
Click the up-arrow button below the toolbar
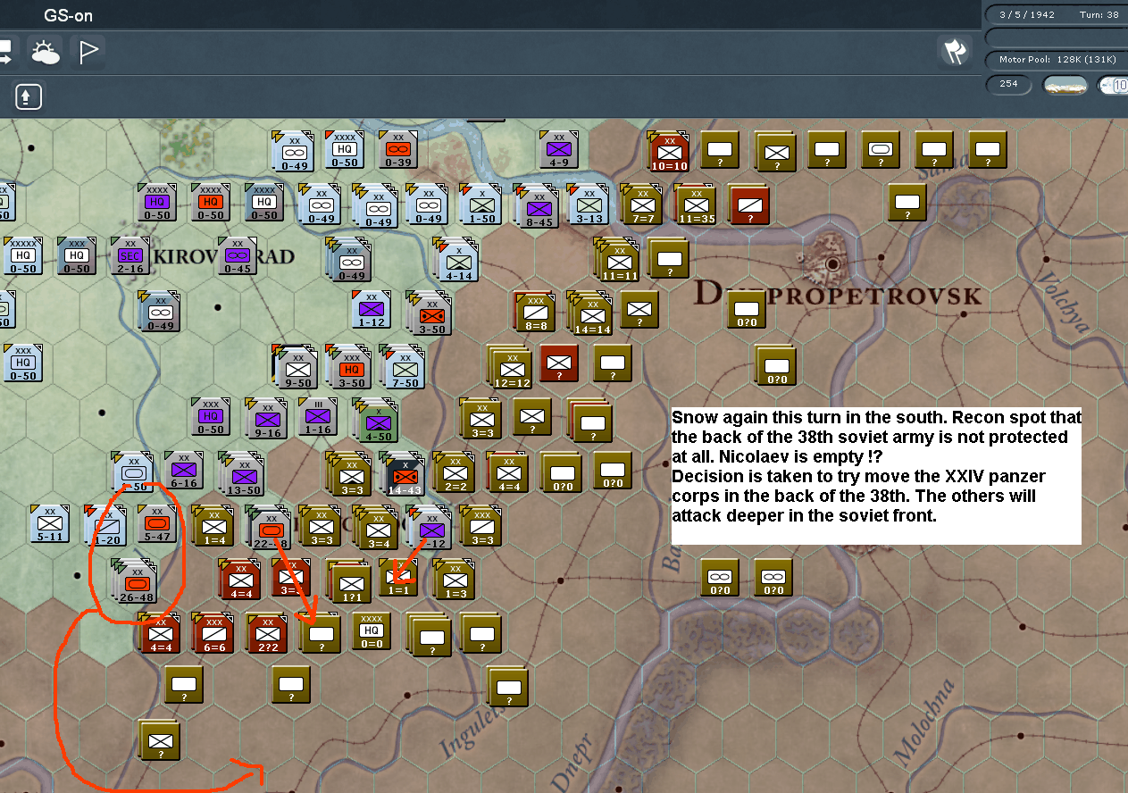point(28,96)
